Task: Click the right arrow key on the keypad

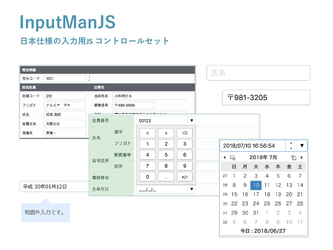Action: pos(166,133)
